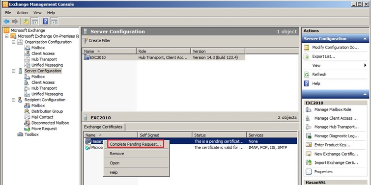The image size is (371, 185).
Task: Collapse the EXC2010 actions section chevron
Action: [x=365, y=94]
